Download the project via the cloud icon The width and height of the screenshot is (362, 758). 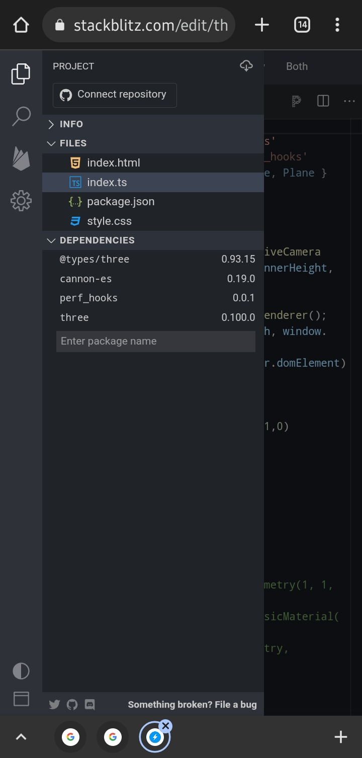pos(246,65)
